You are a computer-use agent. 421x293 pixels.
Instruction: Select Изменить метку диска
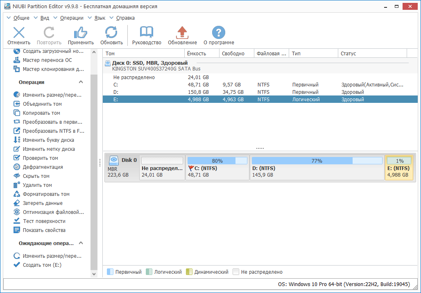tap(44, 149)
